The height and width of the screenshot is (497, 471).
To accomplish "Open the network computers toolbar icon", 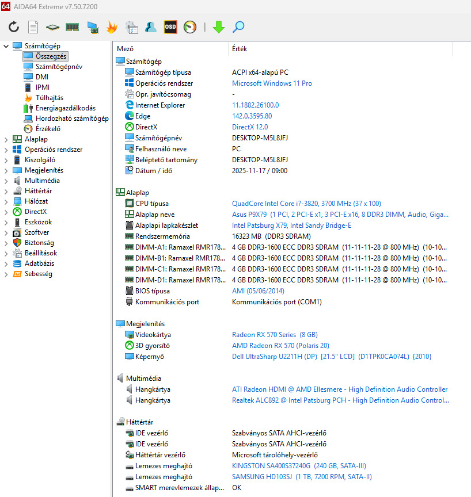I will click(93, 27).
